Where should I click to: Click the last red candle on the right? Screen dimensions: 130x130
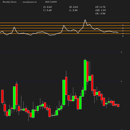tap(118, 105)
